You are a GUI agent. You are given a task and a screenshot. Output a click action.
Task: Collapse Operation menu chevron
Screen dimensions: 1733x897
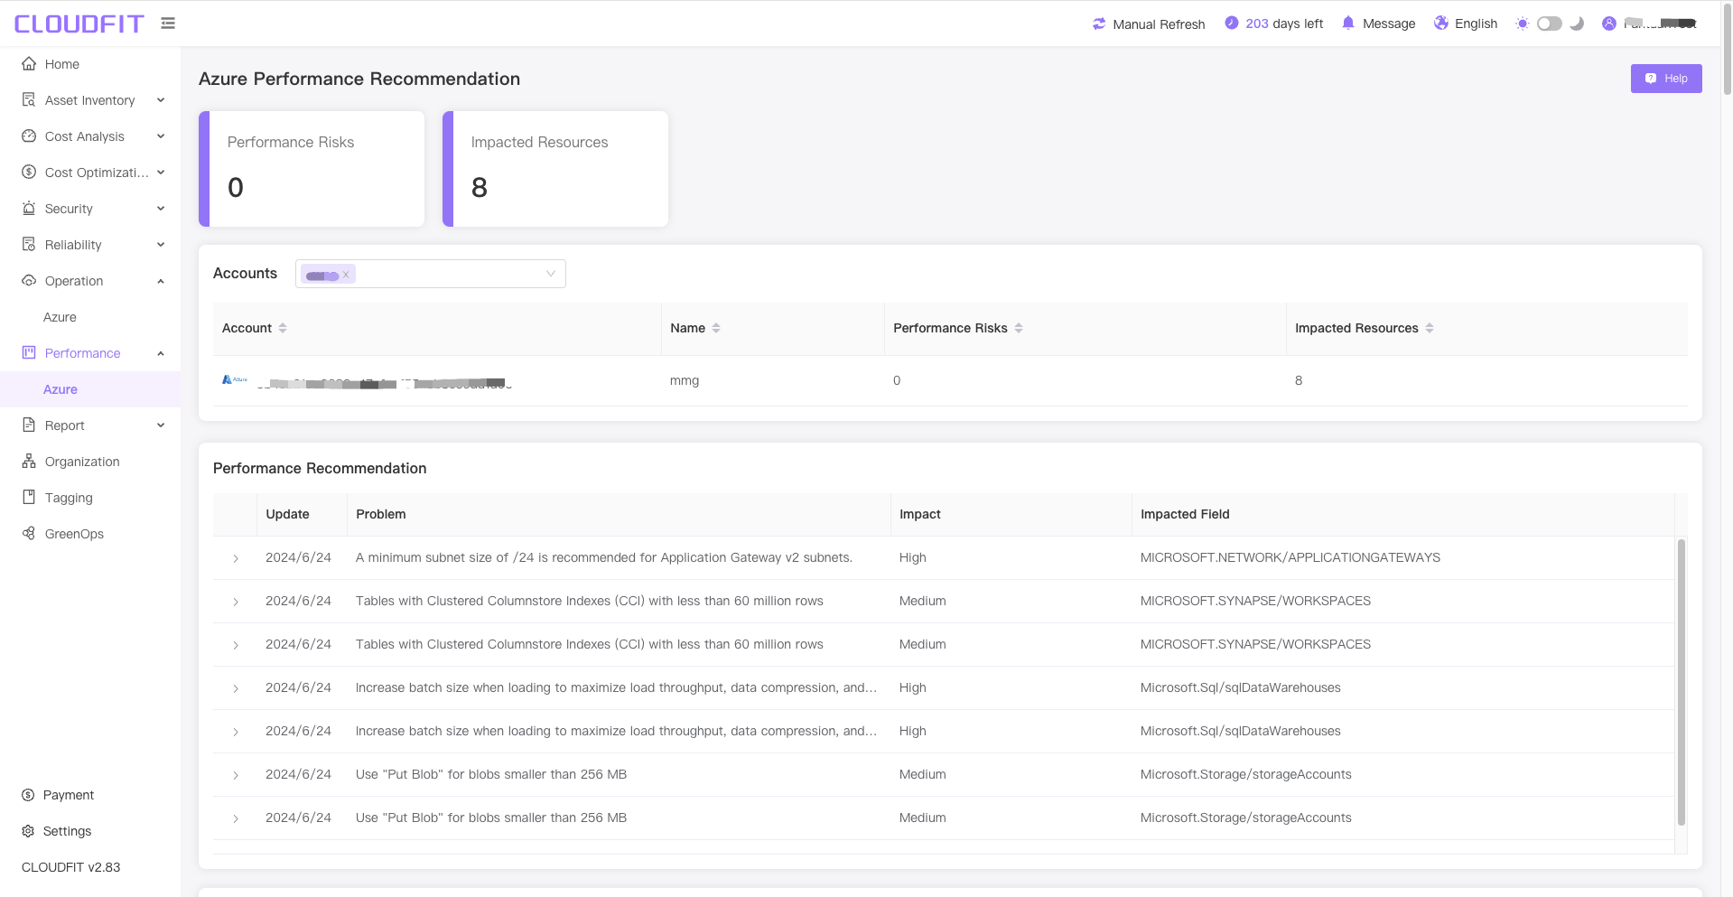[161, 281]
